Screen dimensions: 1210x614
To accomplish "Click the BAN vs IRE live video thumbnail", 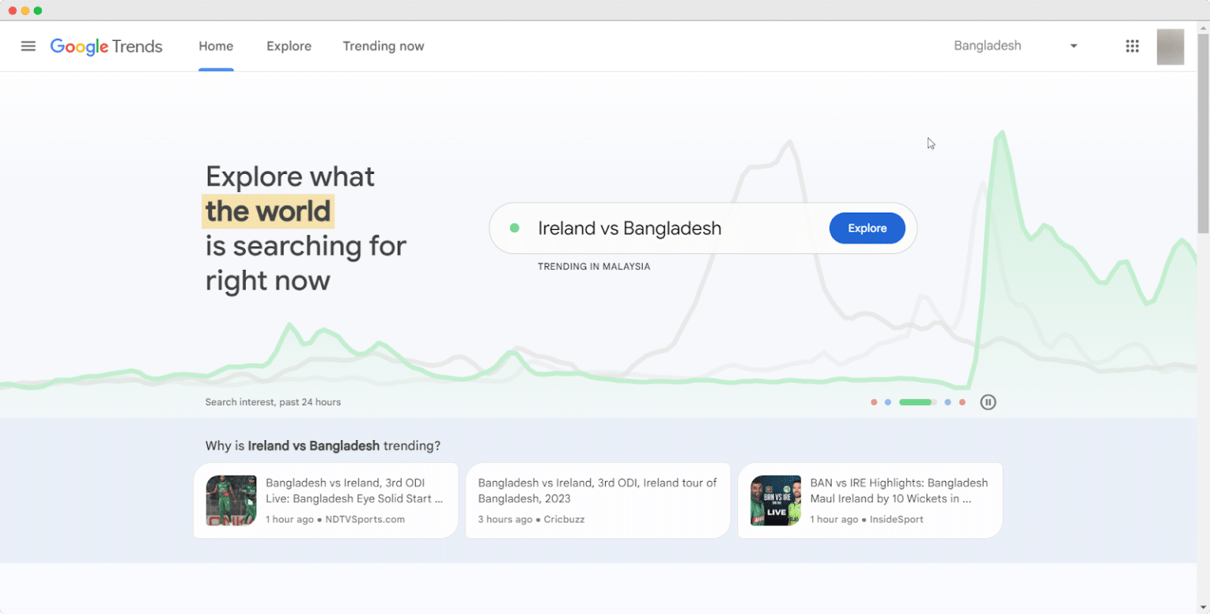I will (776, 500).
